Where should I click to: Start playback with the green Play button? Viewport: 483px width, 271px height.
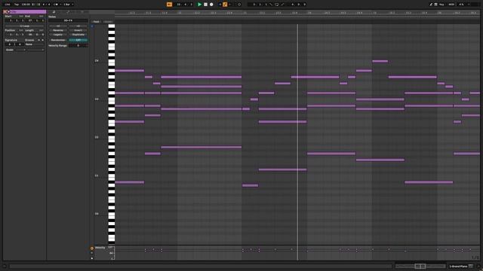coord(199,5)
